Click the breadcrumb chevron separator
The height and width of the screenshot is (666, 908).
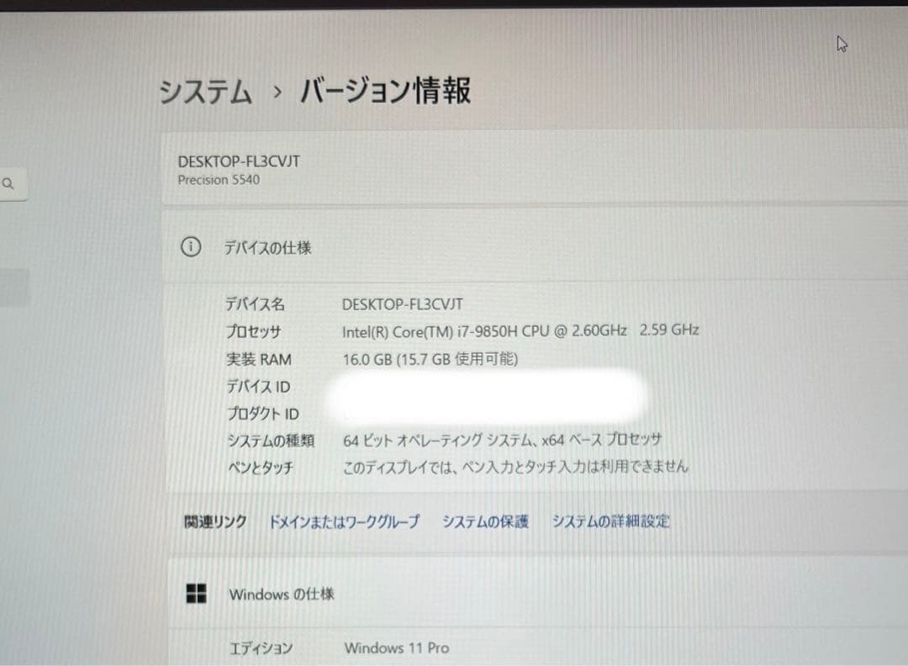click(277, 92)
